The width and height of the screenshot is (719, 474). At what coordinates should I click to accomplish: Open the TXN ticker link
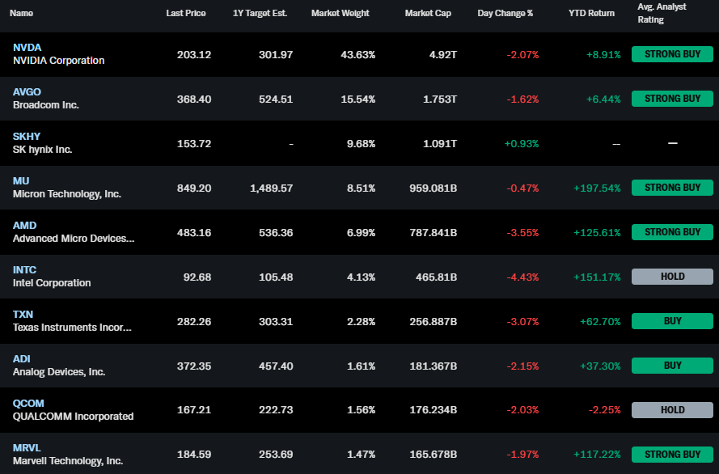tap(23, 314)
